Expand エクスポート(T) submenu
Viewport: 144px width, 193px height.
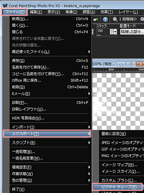tap(47, 134)
